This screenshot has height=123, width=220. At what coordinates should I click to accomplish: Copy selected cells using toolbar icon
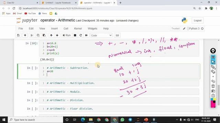pos(38,35)
